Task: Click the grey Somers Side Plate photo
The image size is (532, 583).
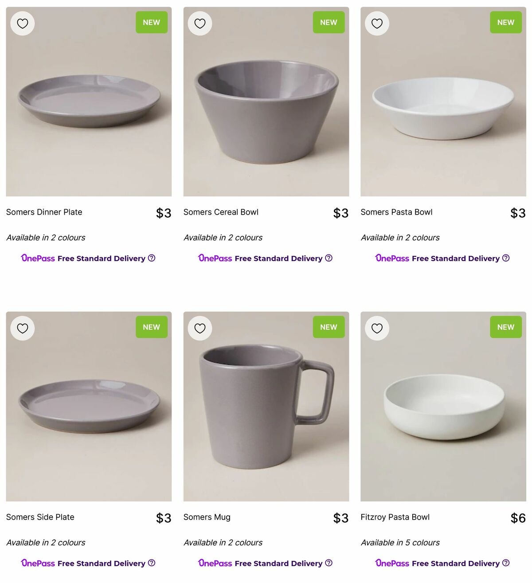Action: click(89, 407)
